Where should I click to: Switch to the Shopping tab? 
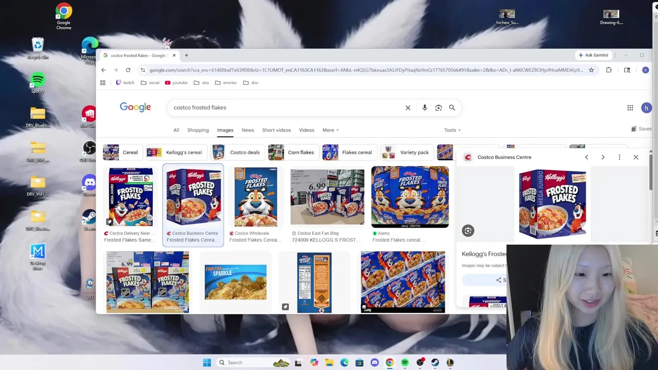(x=198, y=130)
